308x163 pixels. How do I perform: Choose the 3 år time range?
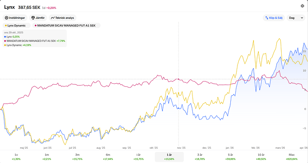[200, 157]
